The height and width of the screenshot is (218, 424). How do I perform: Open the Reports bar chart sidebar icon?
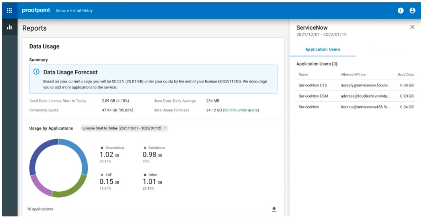pyautogui.click(x=10, y=27)
